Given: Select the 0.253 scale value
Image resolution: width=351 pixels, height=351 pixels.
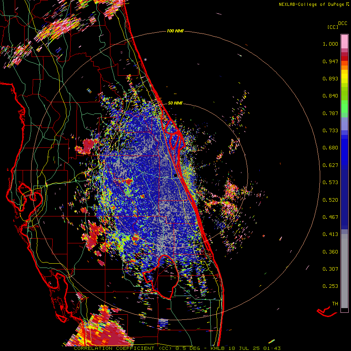Looking at the screenshot, I should (330, 286).
